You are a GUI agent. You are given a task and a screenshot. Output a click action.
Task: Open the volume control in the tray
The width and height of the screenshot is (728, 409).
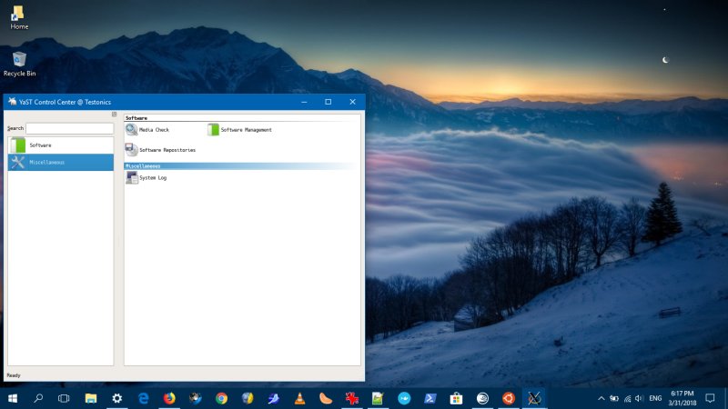coord(640,398)
